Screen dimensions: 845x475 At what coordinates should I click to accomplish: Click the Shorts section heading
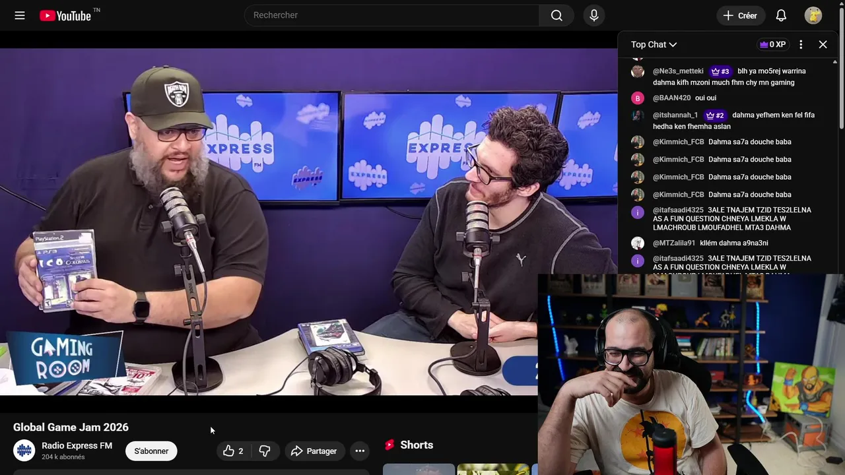tap(417, 445)
